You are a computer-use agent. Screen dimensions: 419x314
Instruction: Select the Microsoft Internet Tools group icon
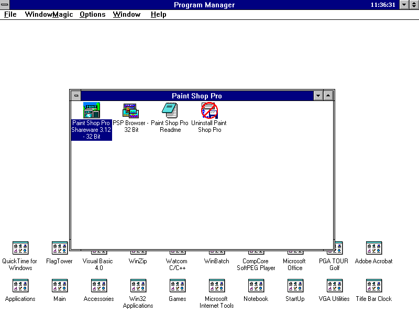[216, 286]
